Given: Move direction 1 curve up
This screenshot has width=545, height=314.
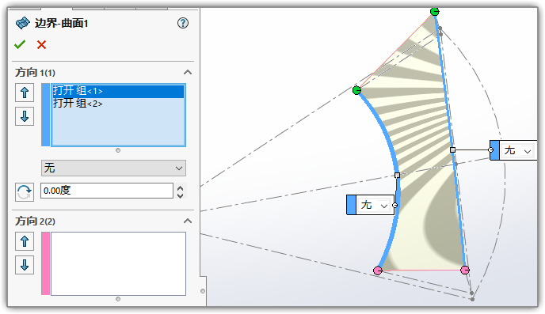Looking at the screenshot, I should pyautogui.click(x=25, y=93).
